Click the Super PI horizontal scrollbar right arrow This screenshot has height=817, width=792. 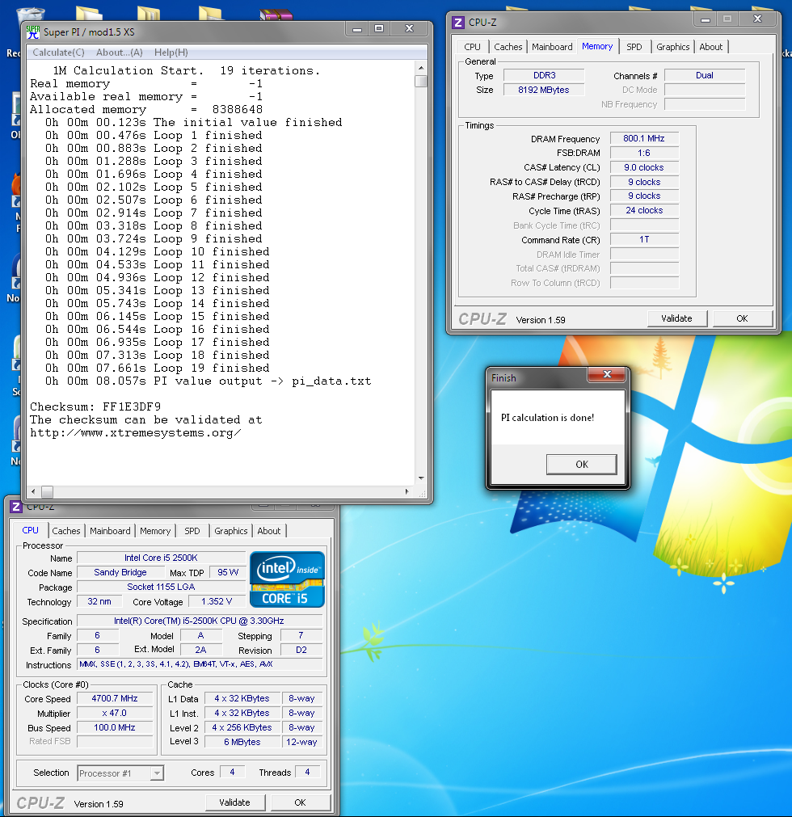point(407,491)
